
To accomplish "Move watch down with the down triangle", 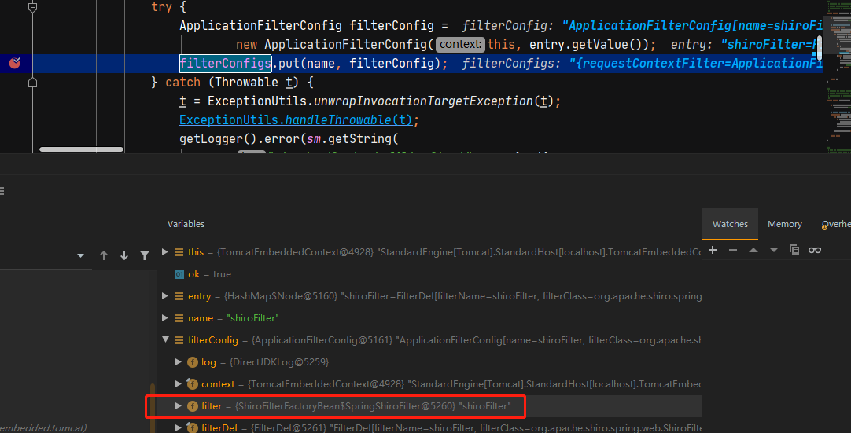I will click(x=774, y=250).
